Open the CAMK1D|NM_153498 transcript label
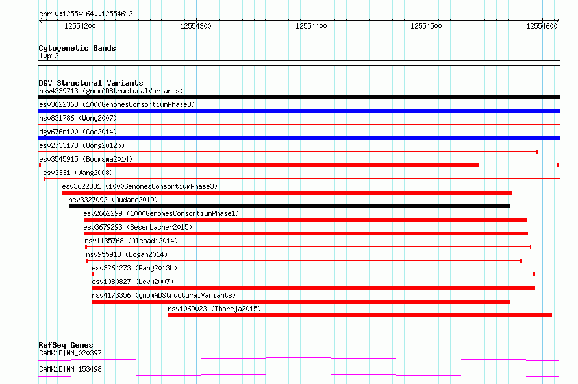Screen dimensions: 578x384 (70, 369)
